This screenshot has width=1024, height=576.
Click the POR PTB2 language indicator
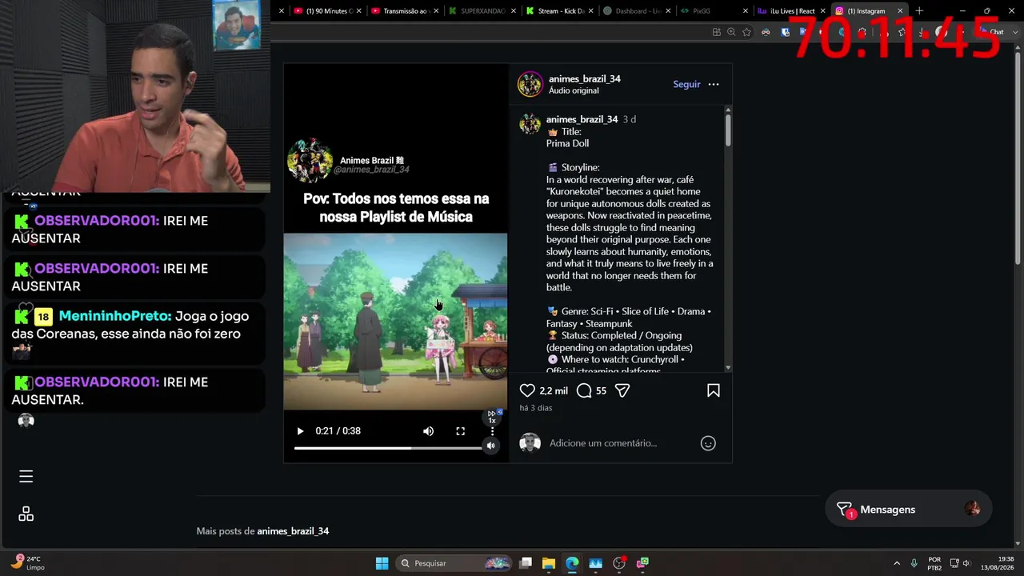point(934,563)
